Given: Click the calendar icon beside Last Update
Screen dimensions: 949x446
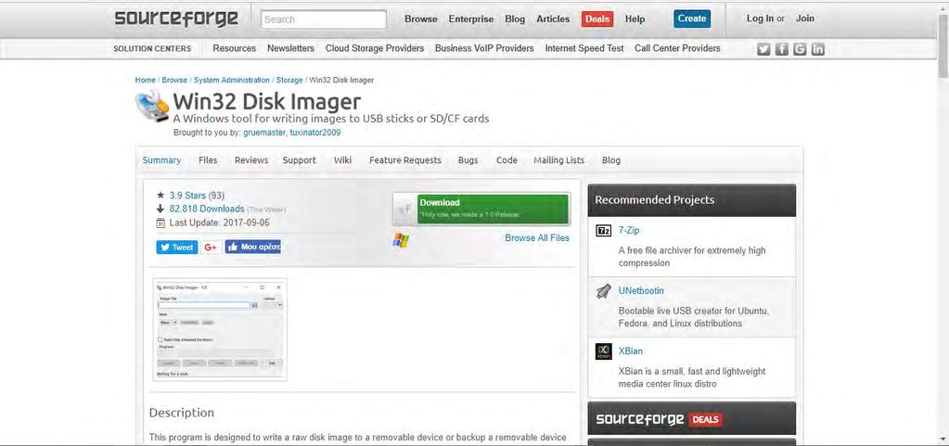Looking at the screenshot, I should tap(160, 223).
